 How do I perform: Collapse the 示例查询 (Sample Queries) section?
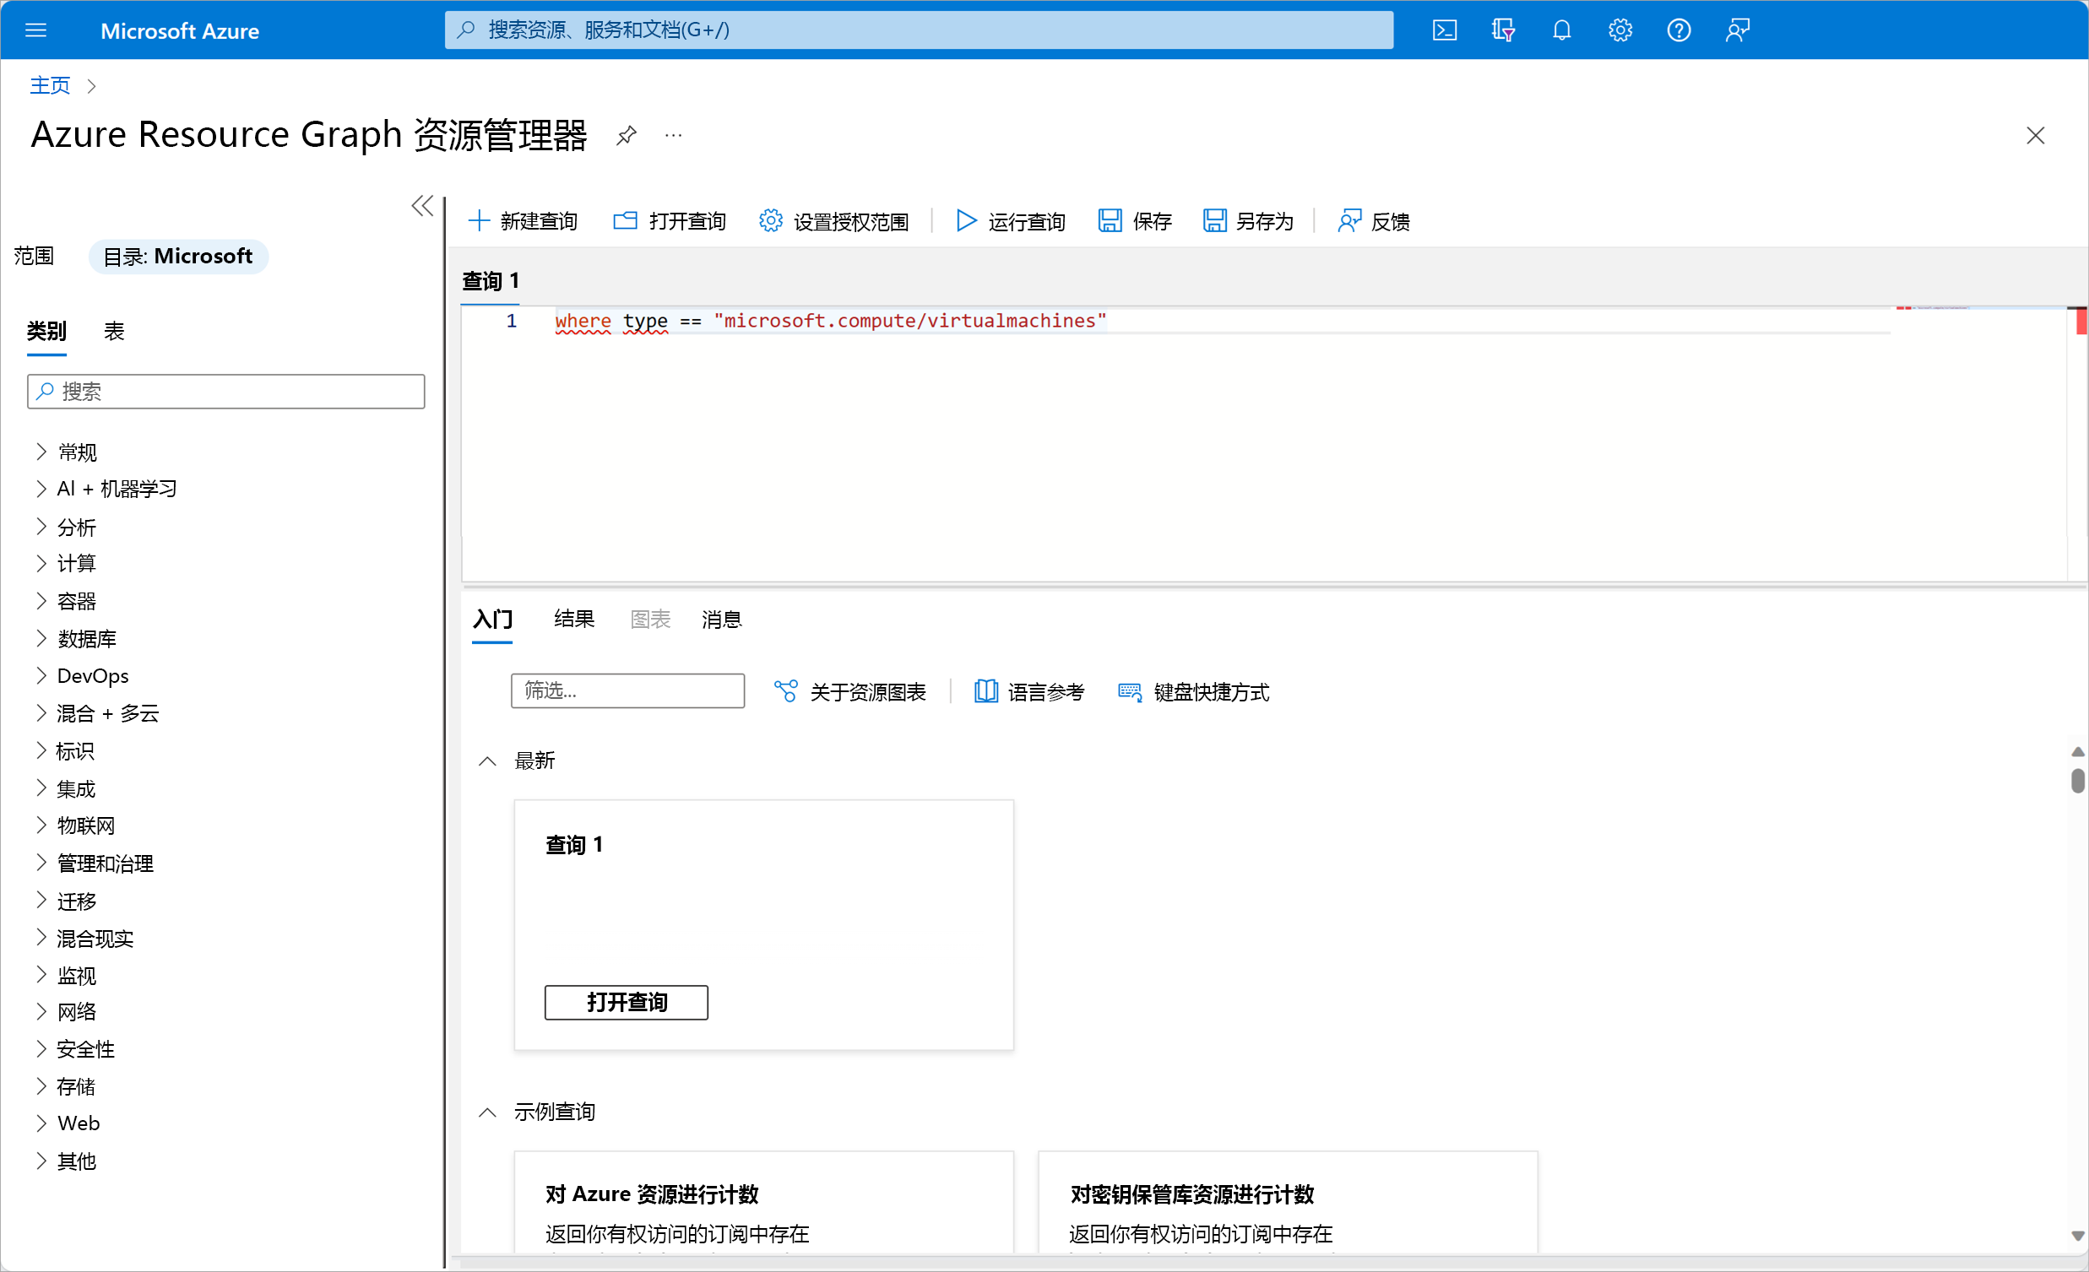tap(490, 1112)
